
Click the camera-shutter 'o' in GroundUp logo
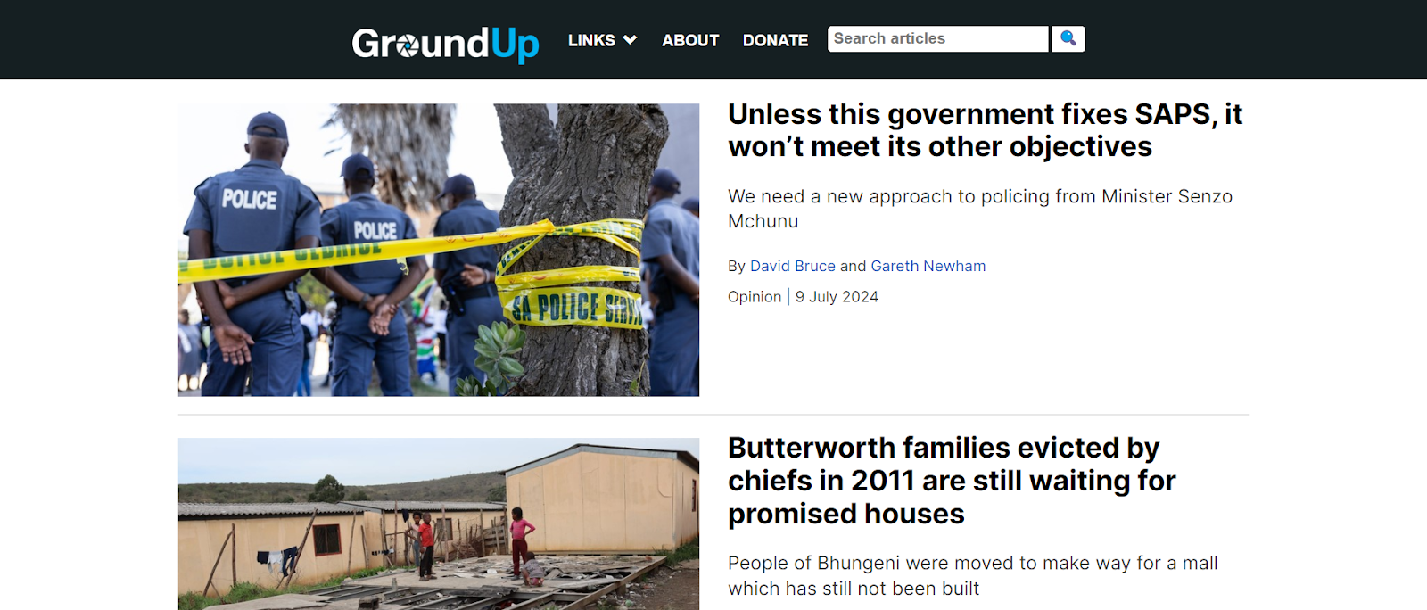407,46
